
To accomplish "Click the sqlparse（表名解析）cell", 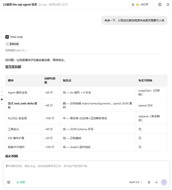I will point(151,118).
